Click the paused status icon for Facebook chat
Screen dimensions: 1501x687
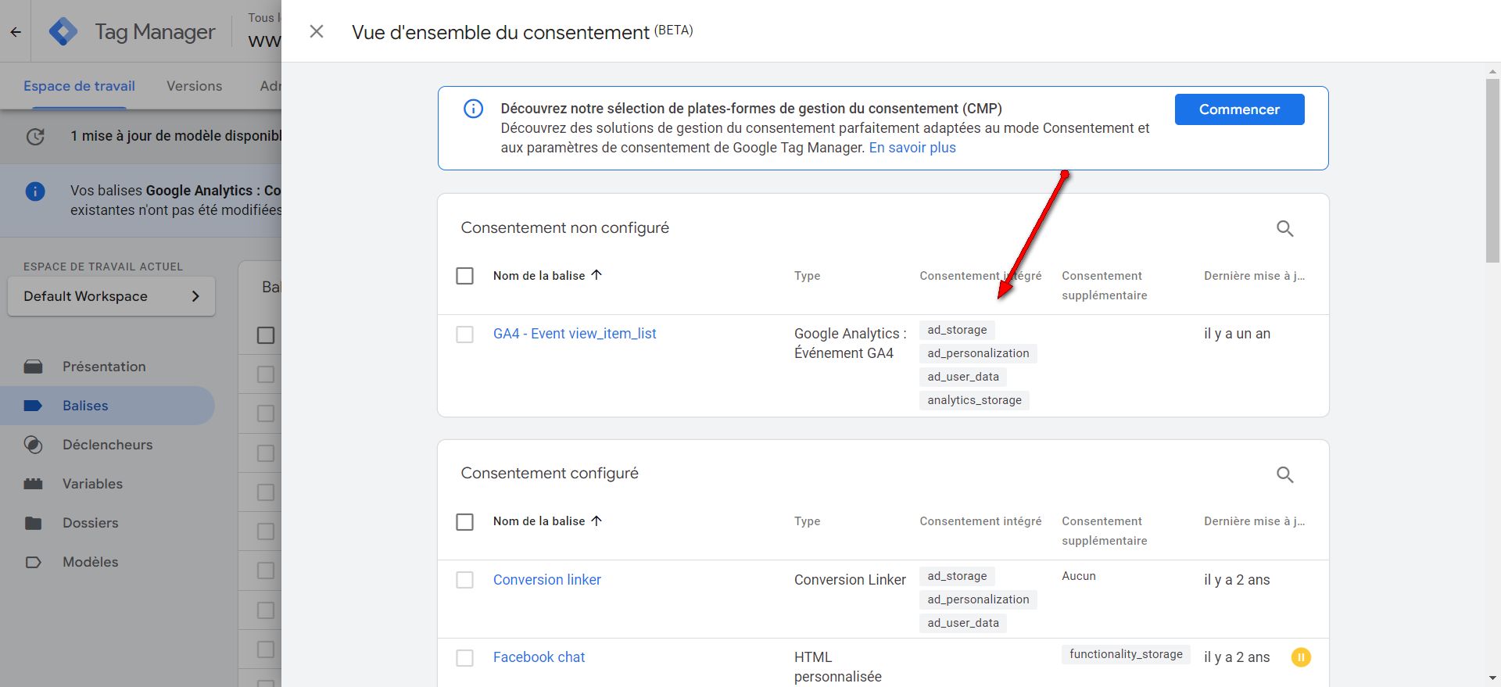pos(1301,657)
